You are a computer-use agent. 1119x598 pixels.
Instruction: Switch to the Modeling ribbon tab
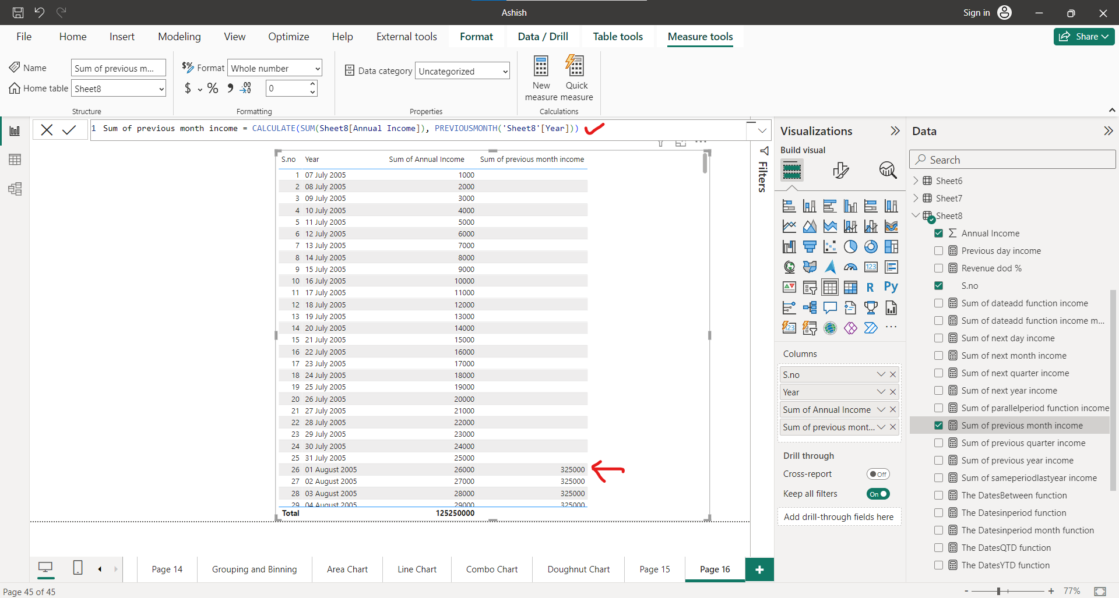(179, 36)
